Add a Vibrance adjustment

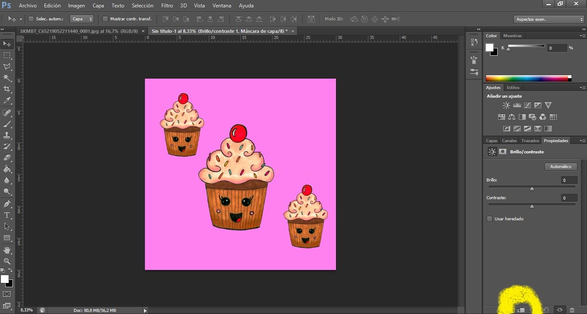548,105
